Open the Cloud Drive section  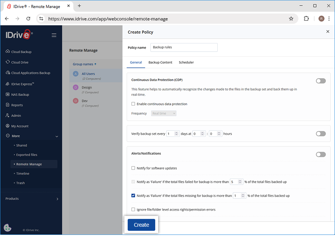pos(17,62)
